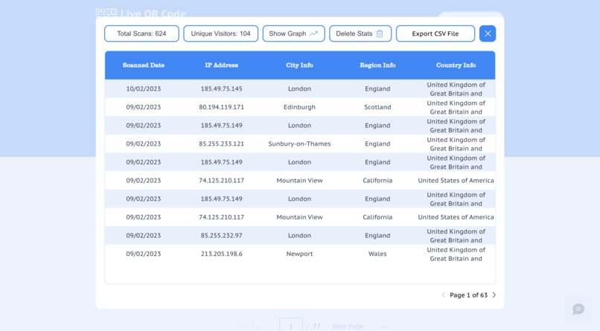Click the graph trend icon in Show Graph
Image resolution: width=600 pixels, height=331 pixels.
tap(314, 33)
